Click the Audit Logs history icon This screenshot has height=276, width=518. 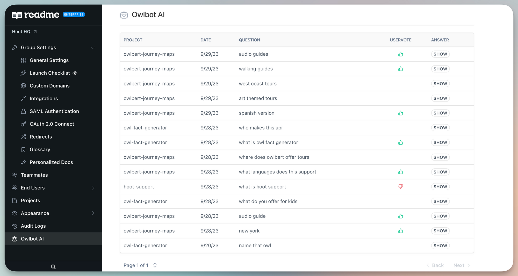pyautogui.click(x=15, y=226)
